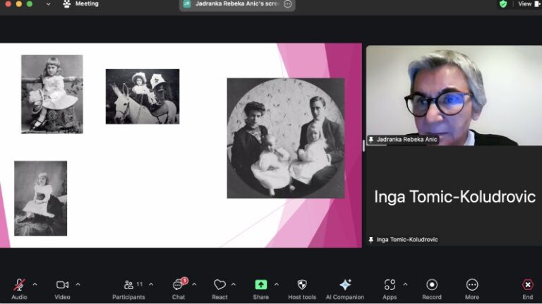Open Host tools shield icon
This screenshot has width=542, height=304.
click(x=302, y=285)
